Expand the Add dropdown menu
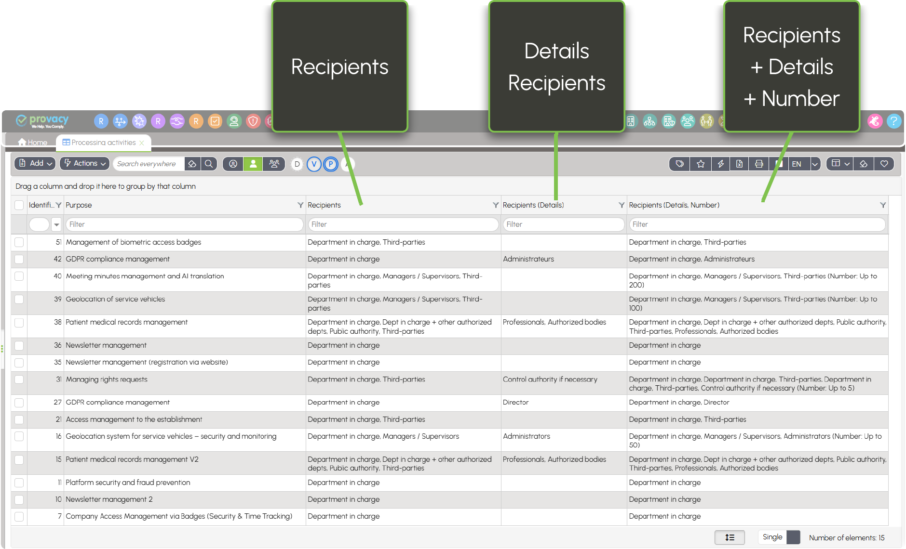This screenshot has height=549, width=906. tap(35, 164)
